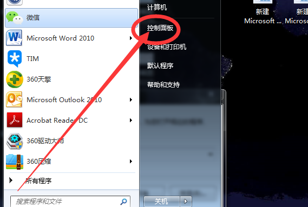The height and width of the screenshot is (207, 308).
Task: Open 计算机 from Start menu
Action: 157,8
